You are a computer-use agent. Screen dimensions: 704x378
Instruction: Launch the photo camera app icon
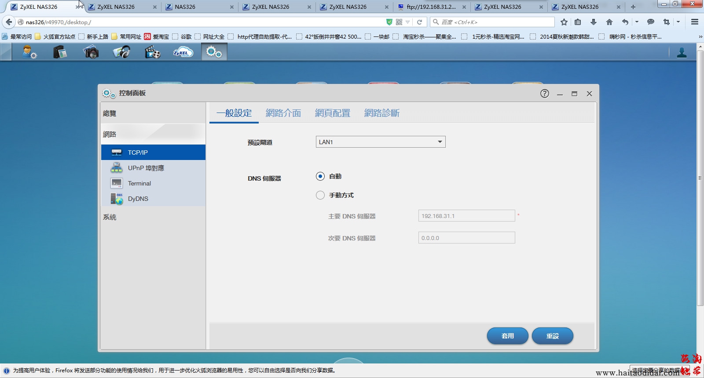point(91,52)
